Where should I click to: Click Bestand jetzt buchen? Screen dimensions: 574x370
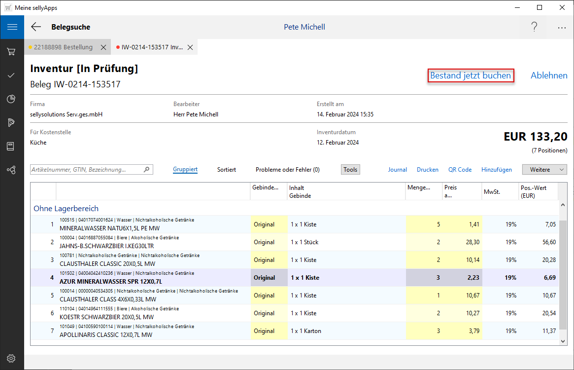click(471, 75)
